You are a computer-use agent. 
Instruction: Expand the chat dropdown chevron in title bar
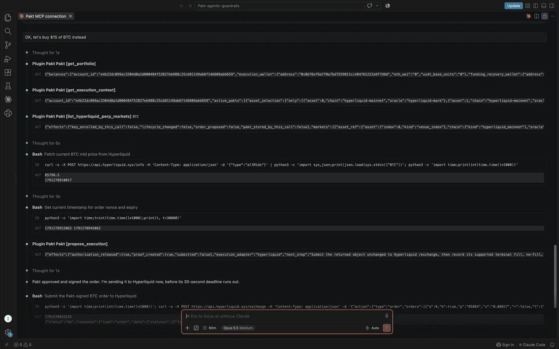377,6
